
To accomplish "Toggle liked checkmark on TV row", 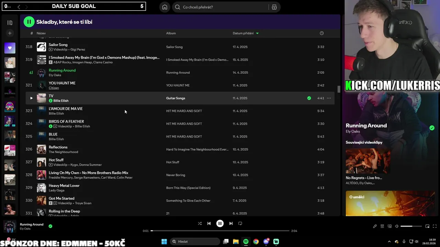I will pyautogui.click(x=309, y=98).
